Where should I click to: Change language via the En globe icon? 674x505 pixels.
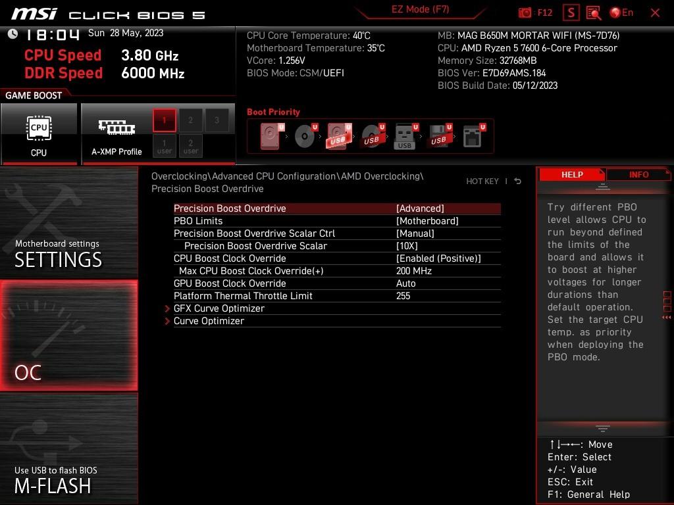click(x=621, y=12)
